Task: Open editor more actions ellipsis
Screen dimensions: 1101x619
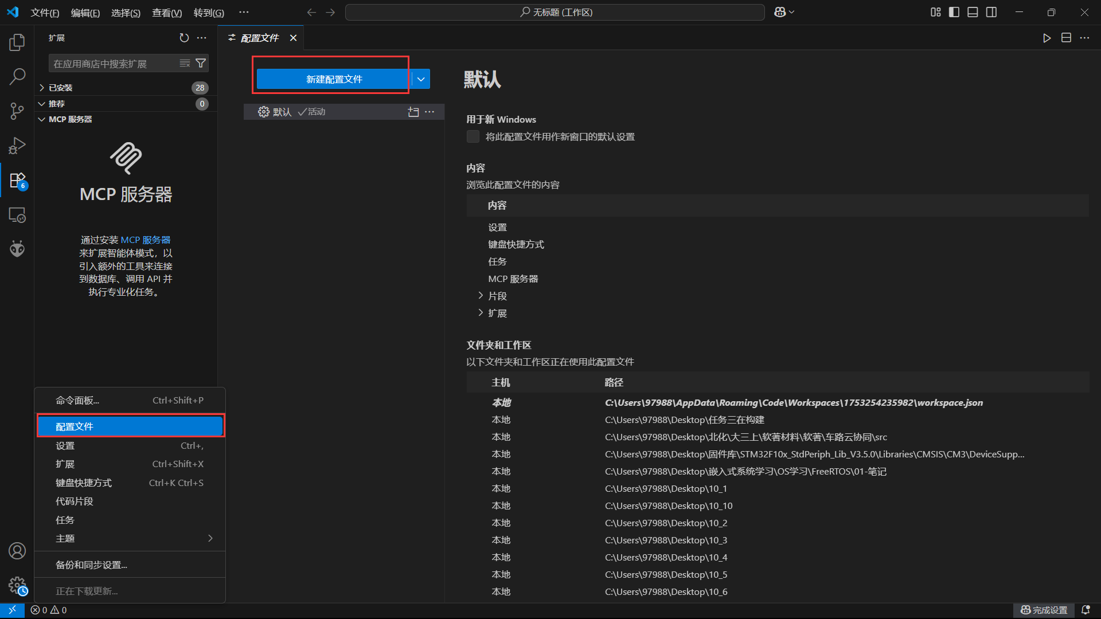Action: (x=1084, y=38)
